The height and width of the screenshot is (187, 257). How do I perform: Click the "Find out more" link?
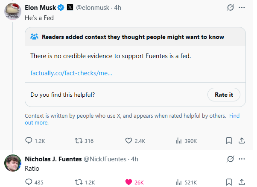click(36, 122)
